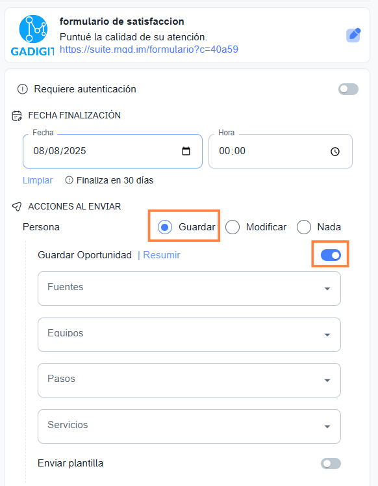Select the Modificar radio option
The image size is (378, 486).
tap(233, 227)
